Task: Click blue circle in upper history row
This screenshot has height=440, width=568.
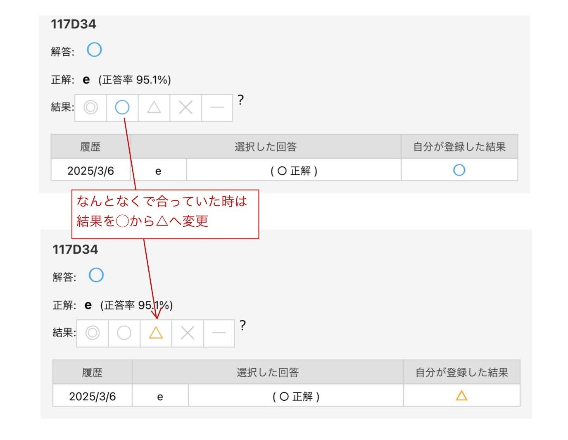Action: (459, 170)
